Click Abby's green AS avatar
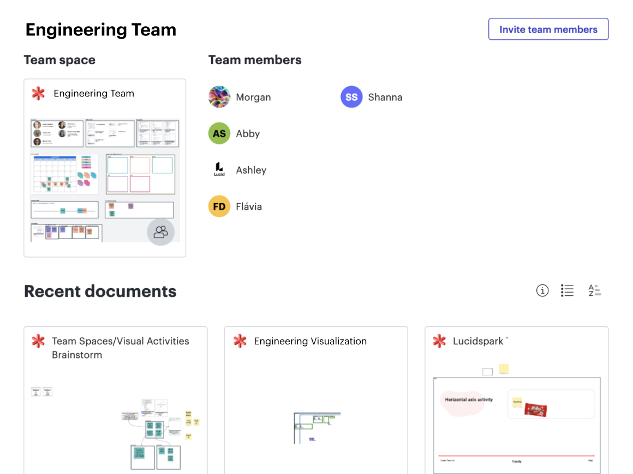 pyautogui.click(x=219, y=133)
